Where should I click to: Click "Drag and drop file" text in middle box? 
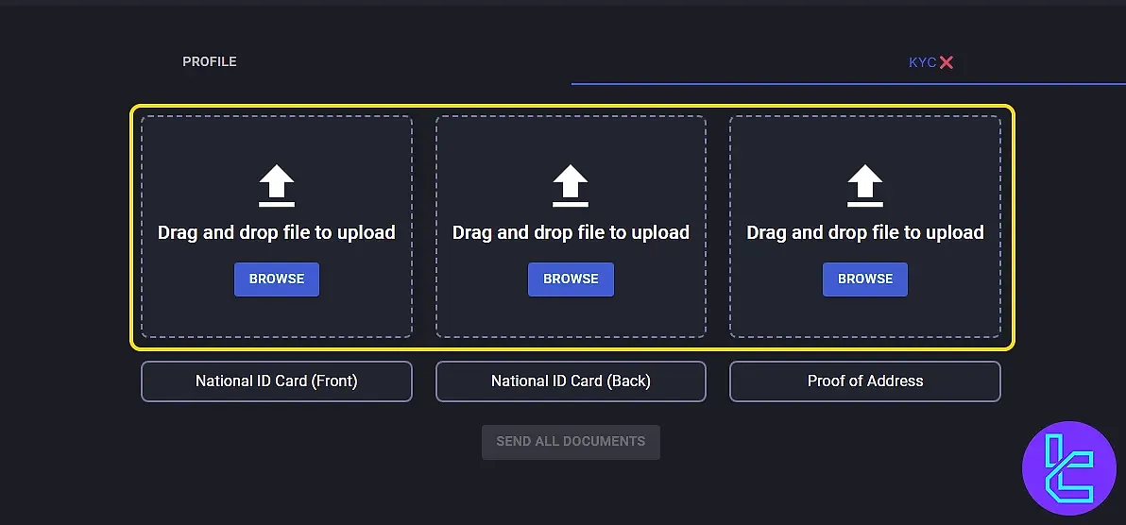point(571,232)
